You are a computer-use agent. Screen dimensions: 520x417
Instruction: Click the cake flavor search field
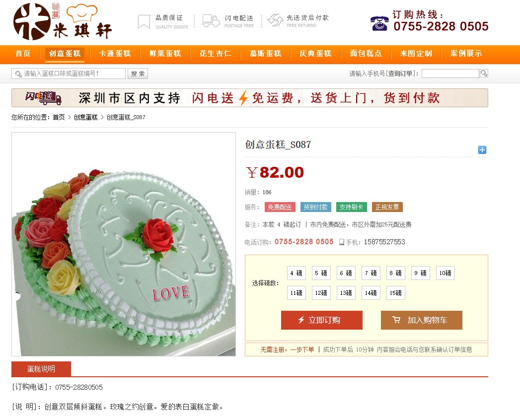click(x=69, y=73)
